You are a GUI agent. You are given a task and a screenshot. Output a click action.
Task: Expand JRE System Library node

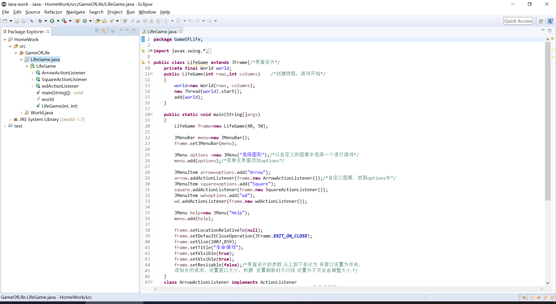click(x=10, y=119)
